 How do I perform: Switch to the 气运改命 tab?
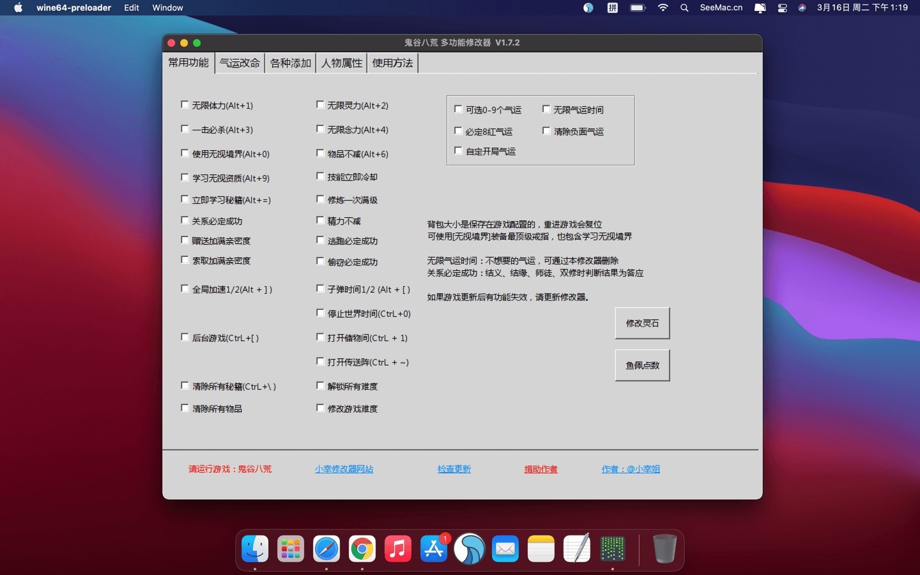[x=240, y=63]
